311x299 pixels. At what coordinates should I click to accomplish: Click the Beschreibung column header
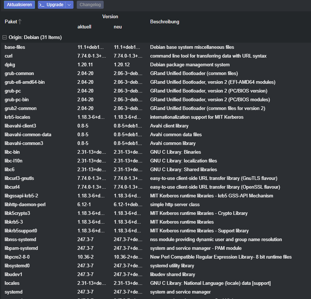[165, 21]
